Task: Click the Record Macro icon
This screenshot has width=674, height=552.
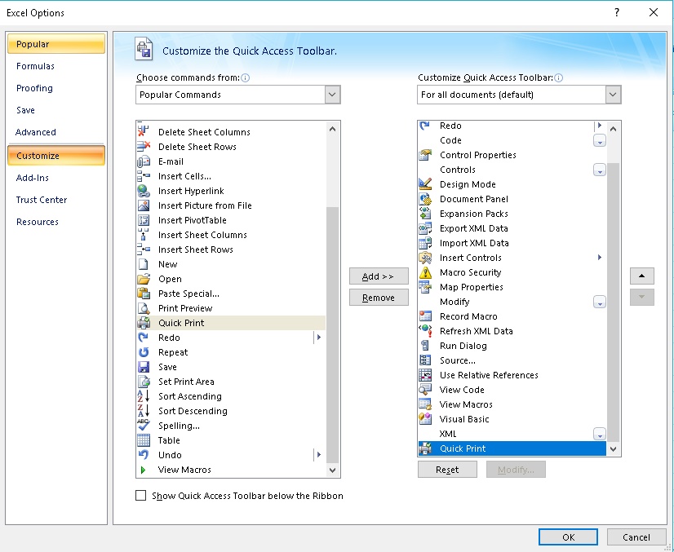Action: pyautogui.click(x=425, y=316)
